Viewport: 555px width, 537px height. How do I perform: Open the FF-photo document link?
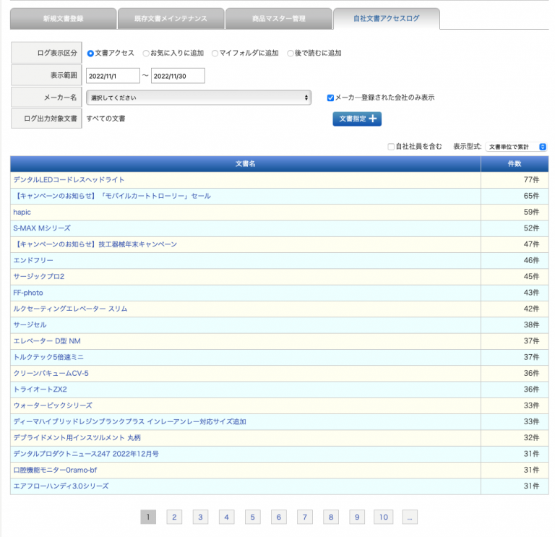pos(28,293)
